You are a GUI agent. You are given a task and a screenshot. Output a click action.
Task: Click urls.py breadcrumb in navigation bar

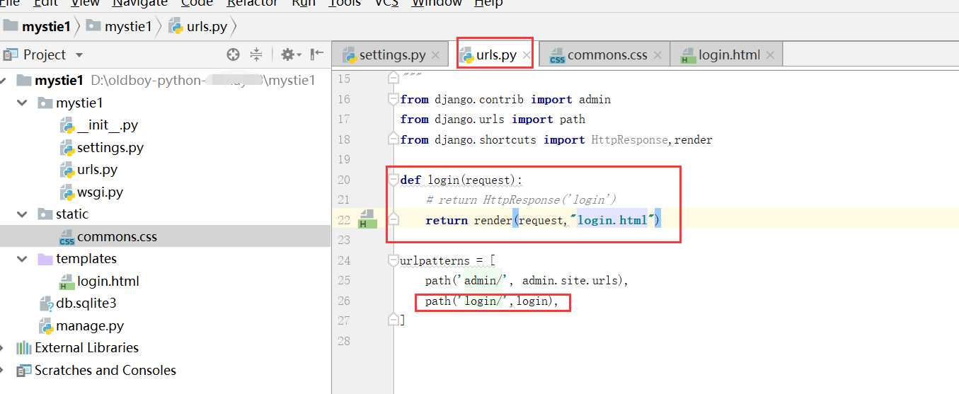tap(198, 27)
